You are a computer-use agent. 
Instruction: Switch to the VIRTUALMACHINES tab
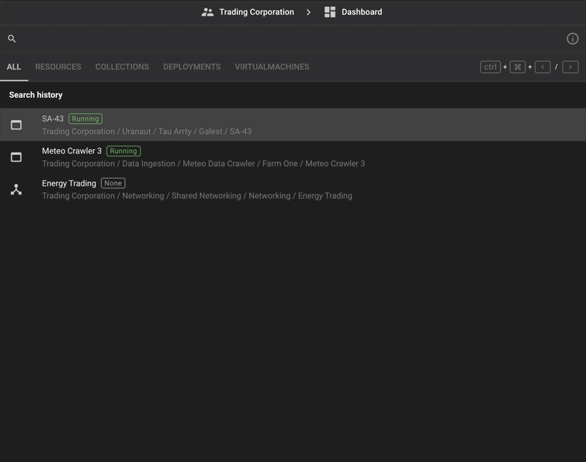tap(271, 66)
